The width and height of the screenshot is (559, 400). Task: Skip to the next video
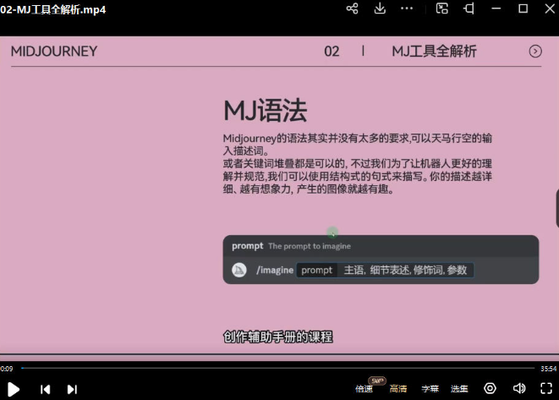[72, 389]
